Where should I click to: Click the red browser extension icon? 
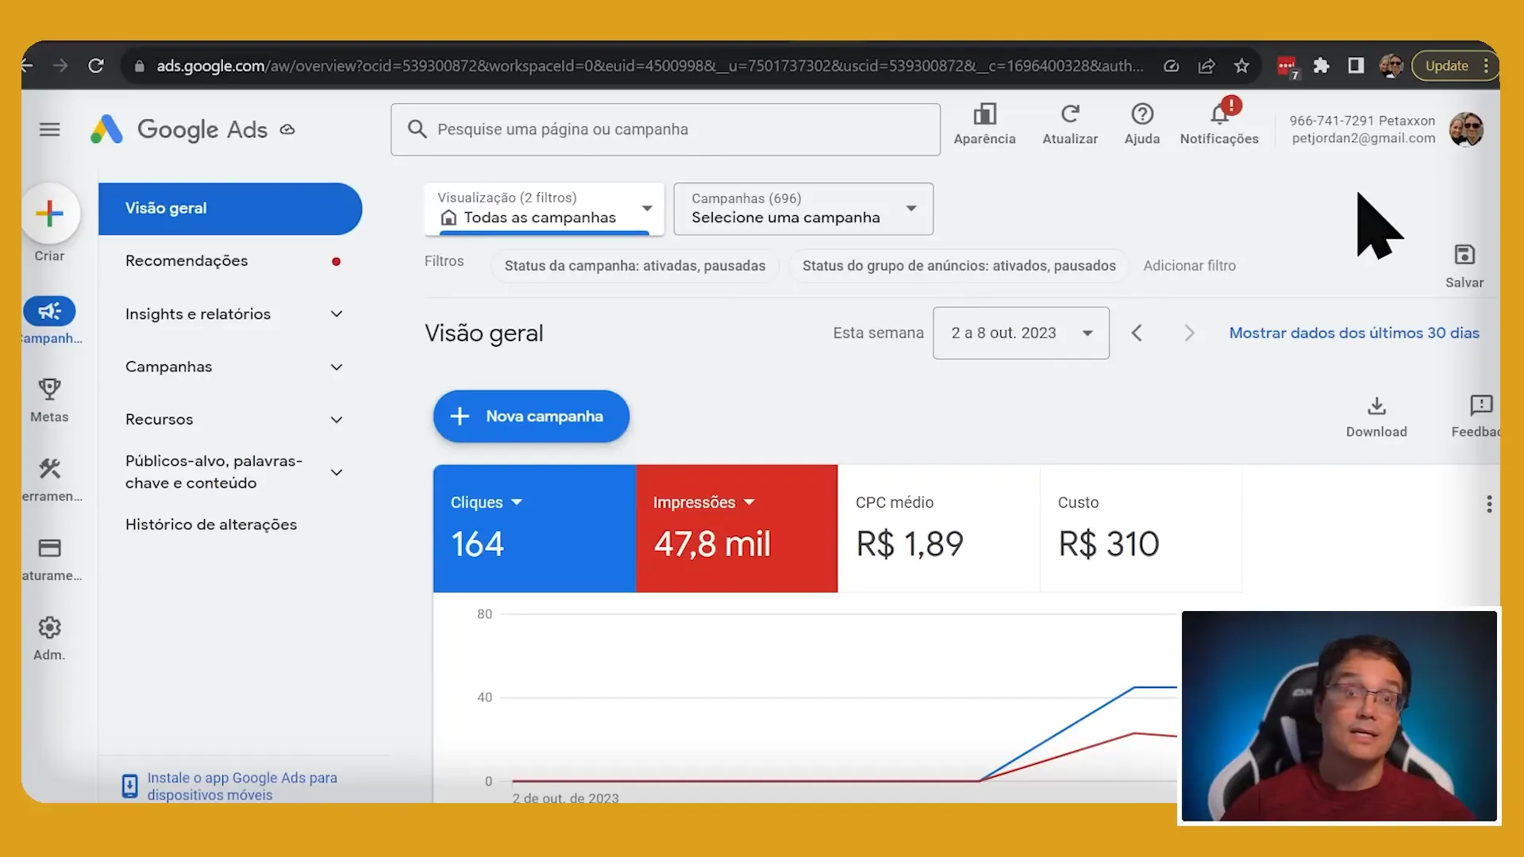[x=1287, y=66]
